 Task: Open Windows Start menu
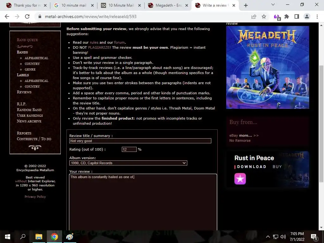(x=8, y=237)
